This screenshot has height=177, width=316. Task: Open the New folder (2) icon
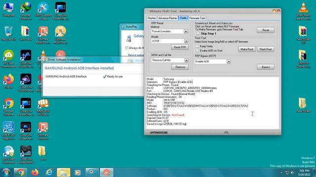pos(303,35)
